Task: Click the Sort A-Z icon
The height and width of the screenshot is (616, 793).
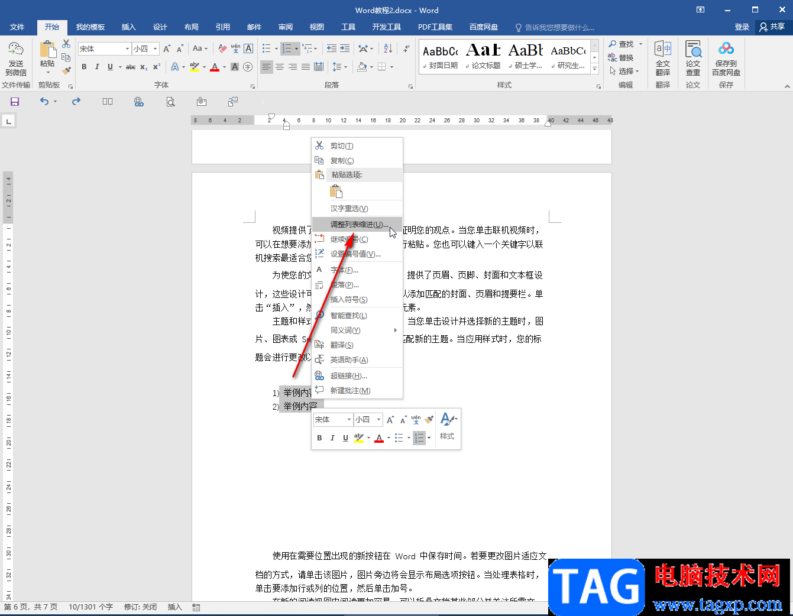Action: pos(388,48)
